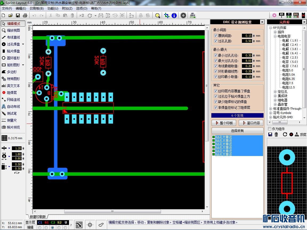Open the 自动布线 autoroute tool
Image resolution: width=307 pixels, height=230 pixels.
point(13,106)
